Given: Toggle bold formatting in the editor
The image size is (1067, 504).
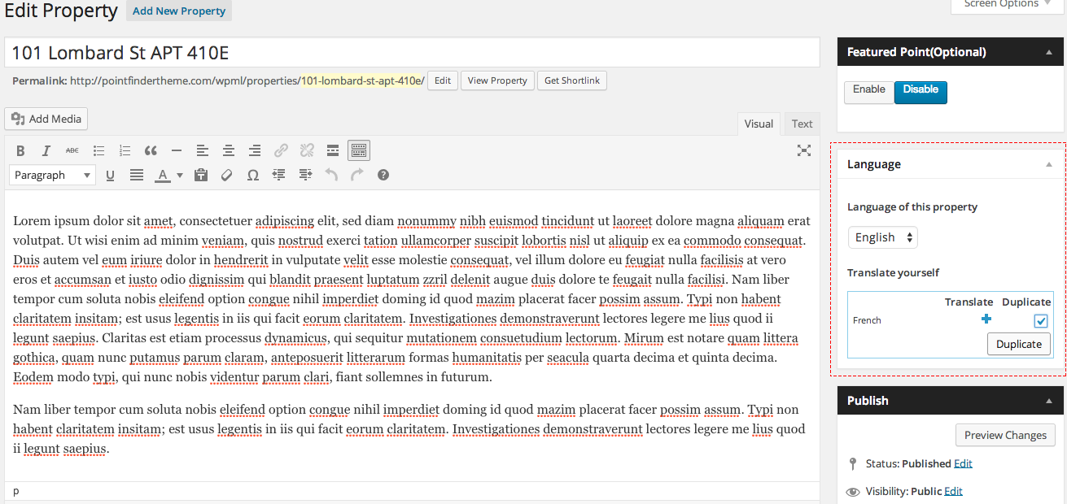Looking at the screenshot, I should point(20,150).
